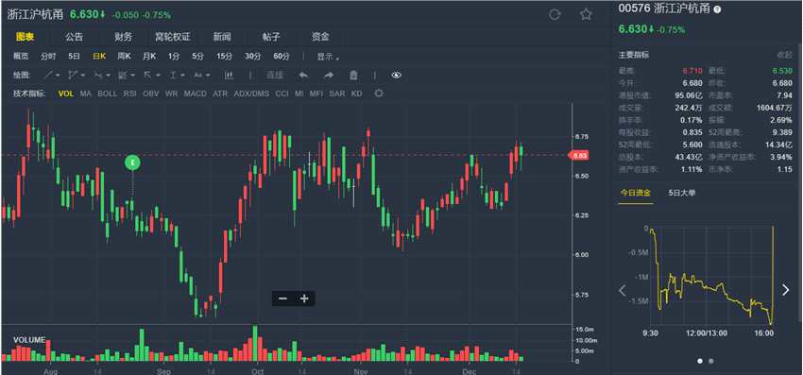Expand the Fibonacci fan tool dropdown arrow
The image size is (803, 375).
click(108, 76)
